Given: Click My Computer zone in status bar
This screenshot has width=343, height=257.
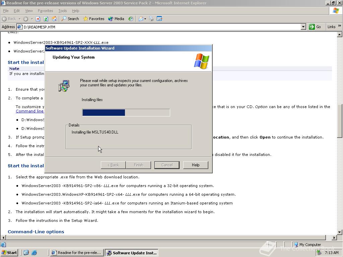Looking at the screenshot, I should [x=307, y=245].
